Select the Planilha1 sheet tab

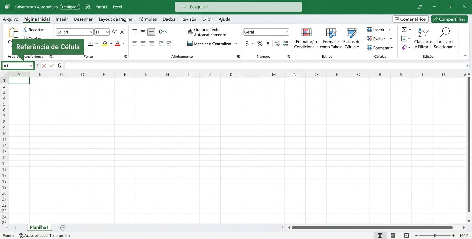tap(39, 227)
